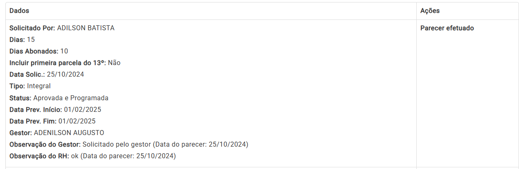Click the status value Aprovada e Programada
Viewport: 519px width, 169px height.
coord(71,98)
